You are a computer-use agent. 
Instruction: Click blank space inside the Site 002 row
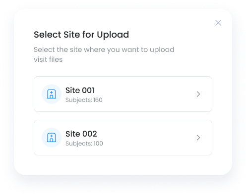point(149,138)
